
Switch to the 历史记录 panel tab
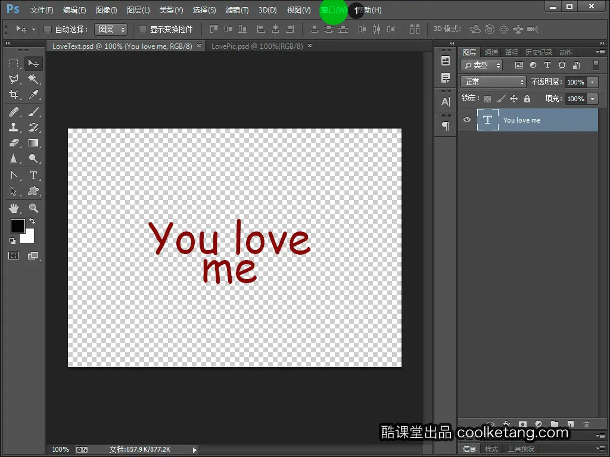point(539,52)
